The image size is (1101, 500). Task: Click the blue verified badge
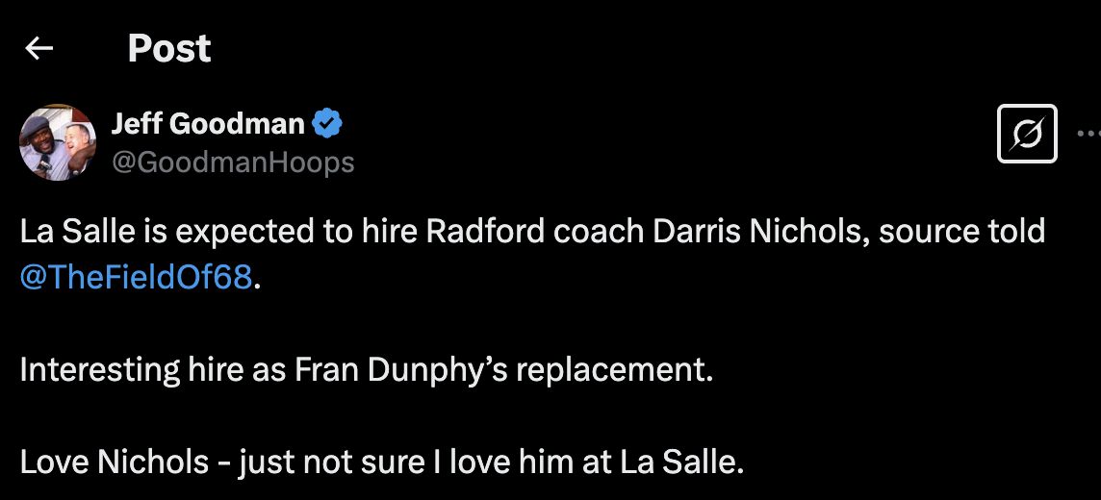329,123
